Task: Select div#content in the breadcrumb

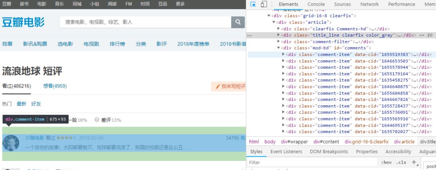Action: [326, 141]
